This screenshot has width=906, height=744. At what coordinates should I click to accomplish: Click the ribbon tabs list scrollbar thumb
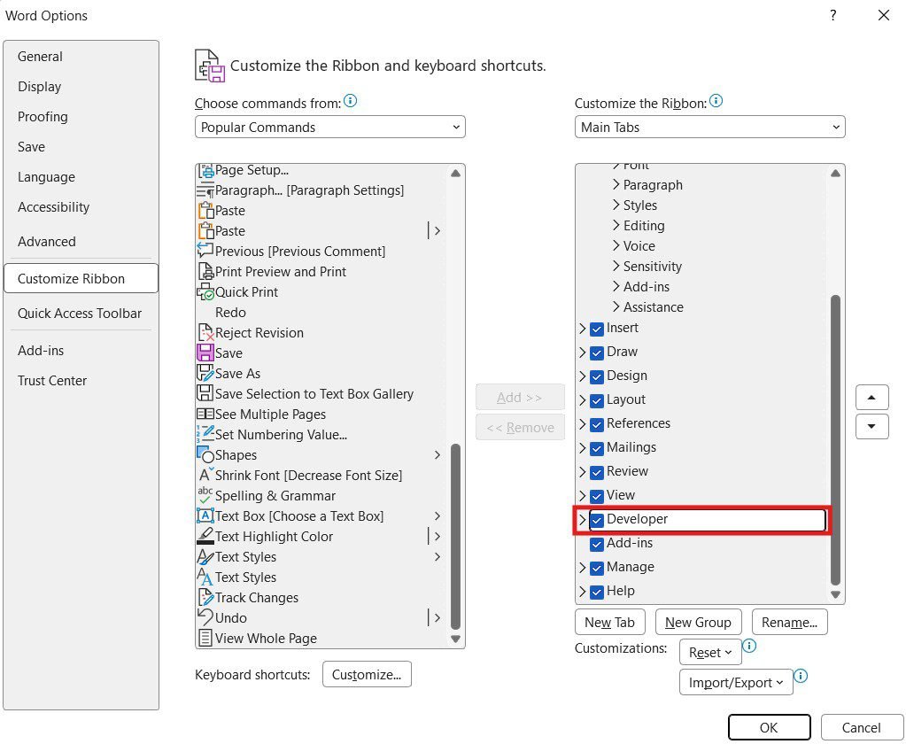tap(835, 440)
